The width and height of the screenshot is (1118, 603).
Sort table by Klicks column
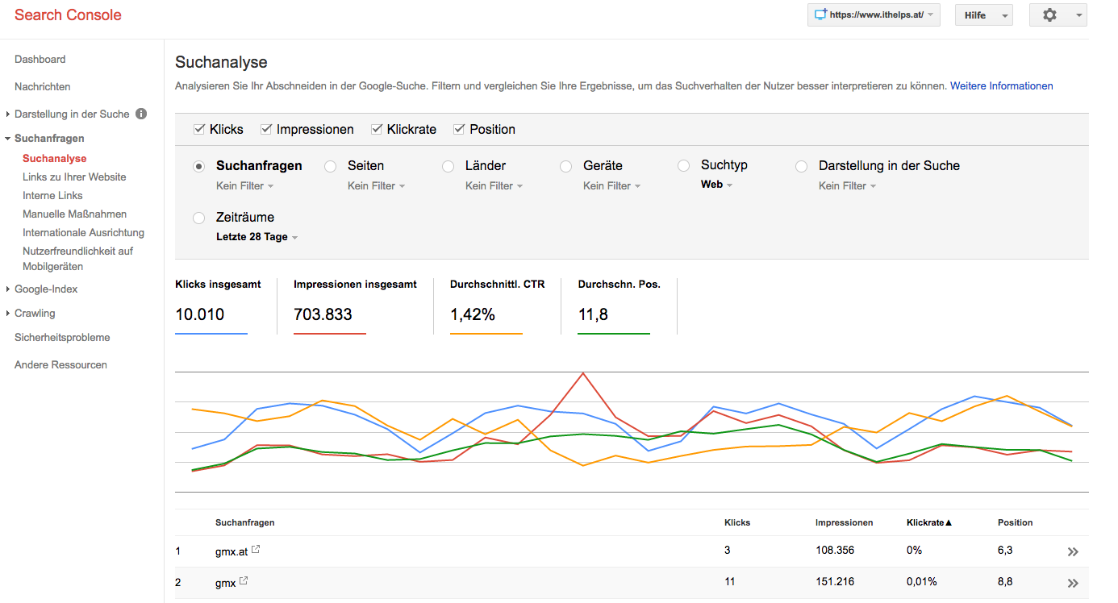pyautogui.click(x=737, y=522)
